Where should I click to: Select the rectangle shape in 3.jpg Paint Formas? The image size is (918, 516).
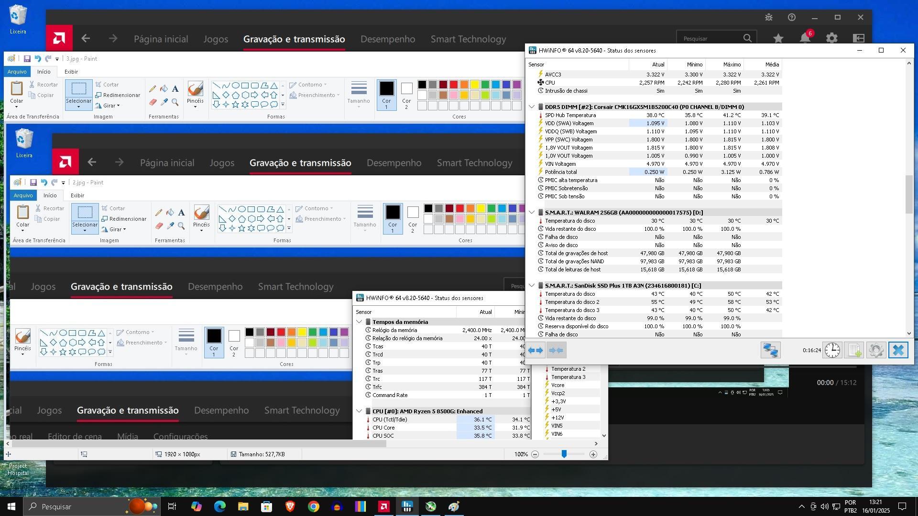click(x=245, y=86)
